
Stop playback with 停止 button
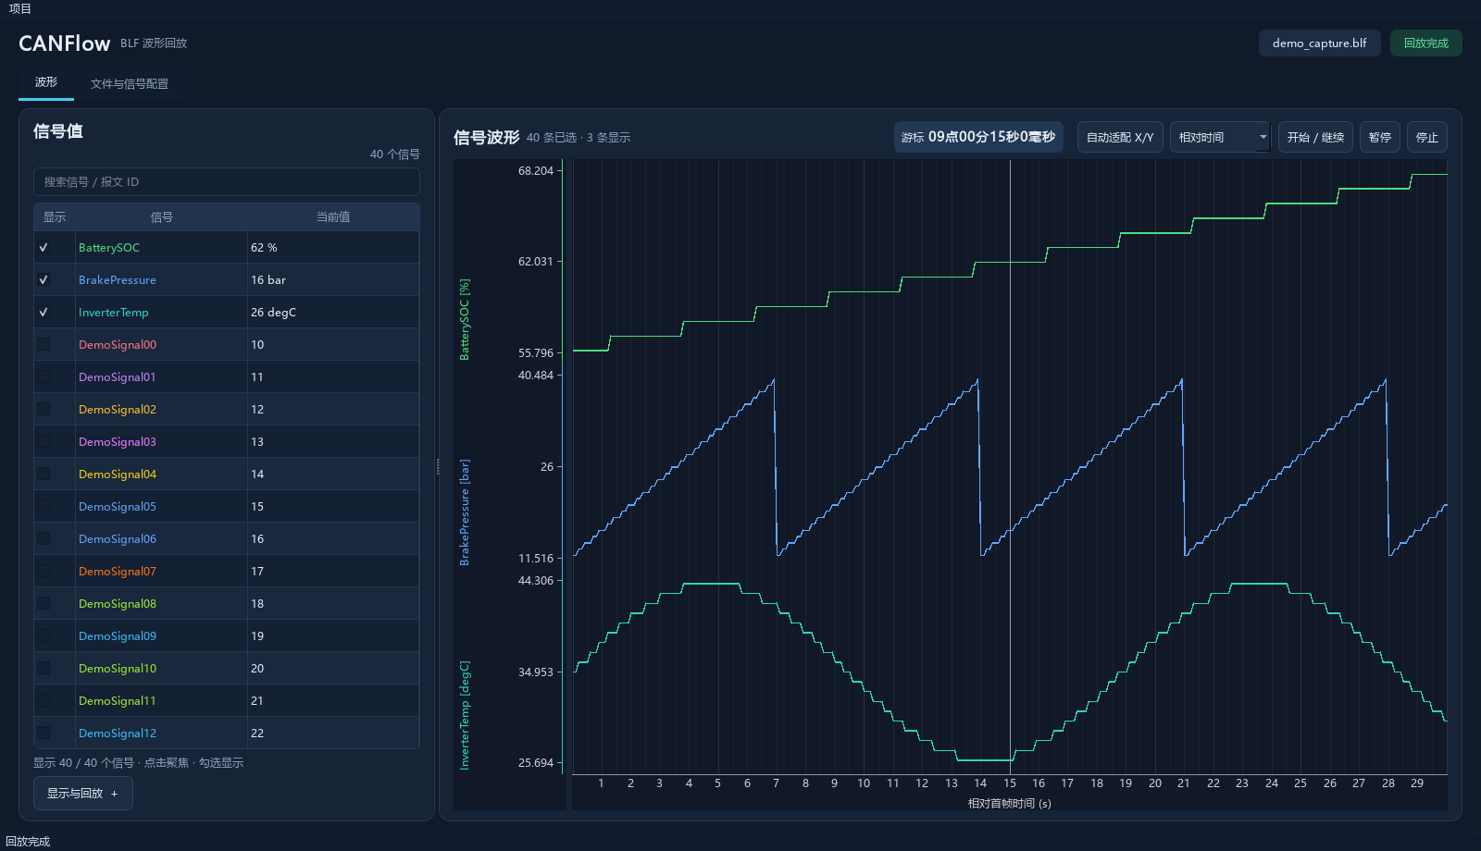click(x=1427, y=137)
